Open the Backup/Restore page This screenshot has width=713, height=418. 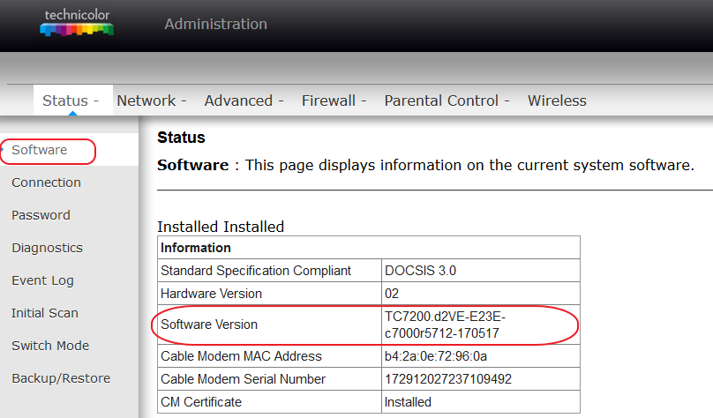[x=61, y=378]
